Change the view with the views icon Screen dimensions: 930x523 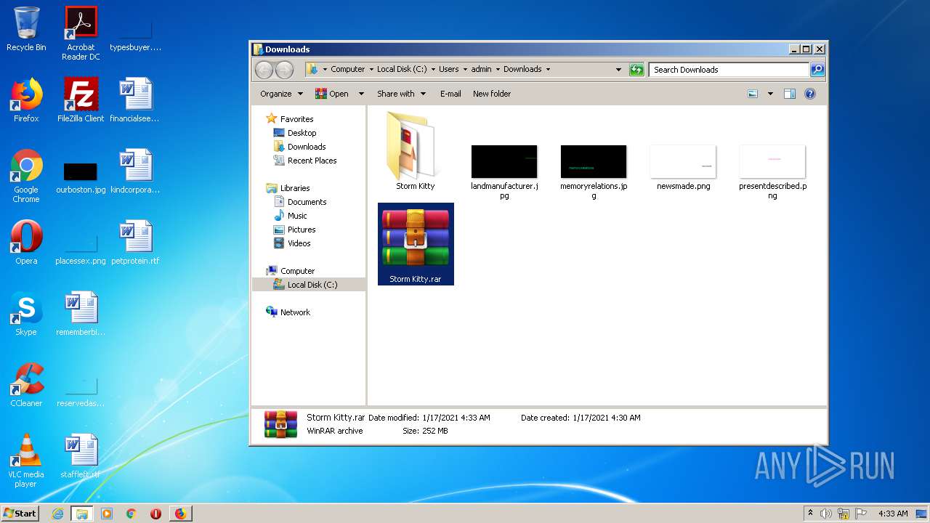point(753,94)
